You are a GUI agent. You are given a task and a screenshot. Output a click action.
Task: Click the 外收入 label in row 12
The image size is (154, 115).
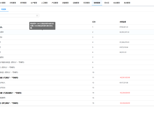(x=3, y=83)
